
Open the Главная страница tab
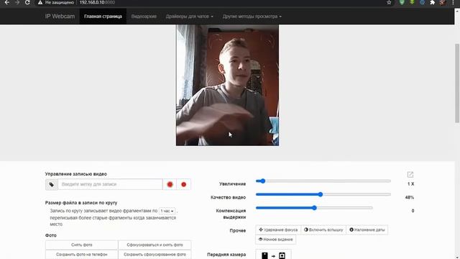(103, 17)
